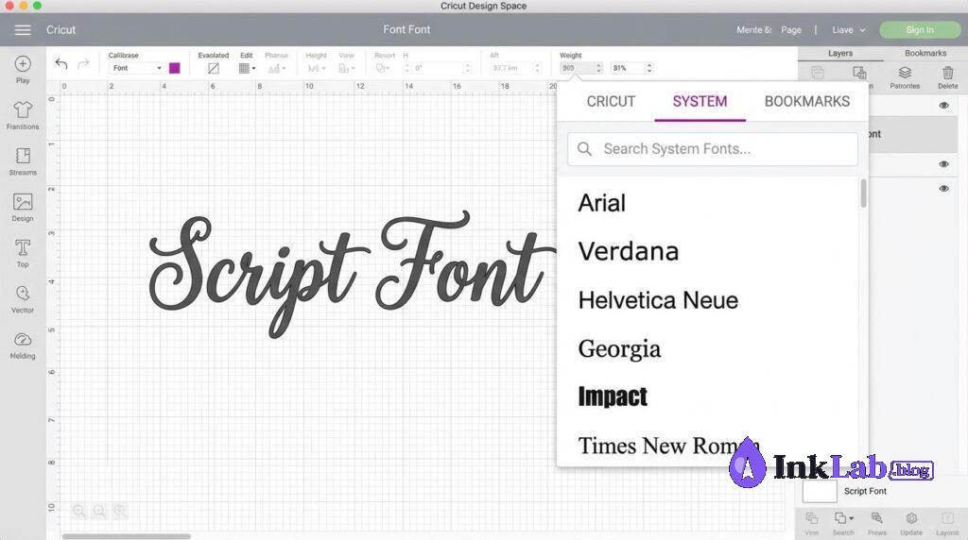Click the first overlapping-squares icon in the bottom panel
The image size is (968, 540).
(812, 518)
